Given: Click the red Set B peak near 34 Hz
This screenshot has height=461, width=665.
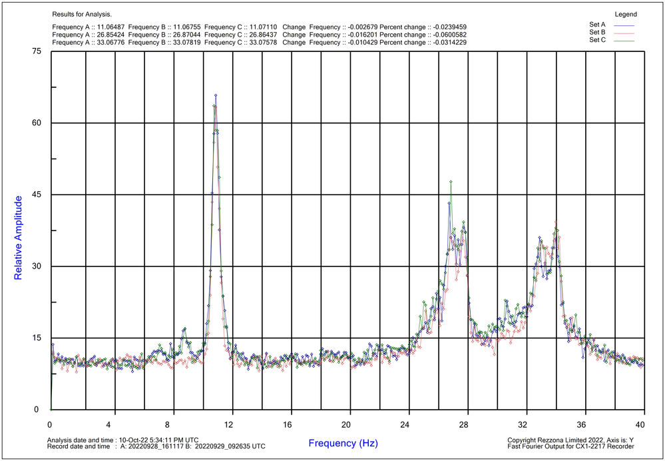Looking at the screenshot, I should (x=556, y=222).
